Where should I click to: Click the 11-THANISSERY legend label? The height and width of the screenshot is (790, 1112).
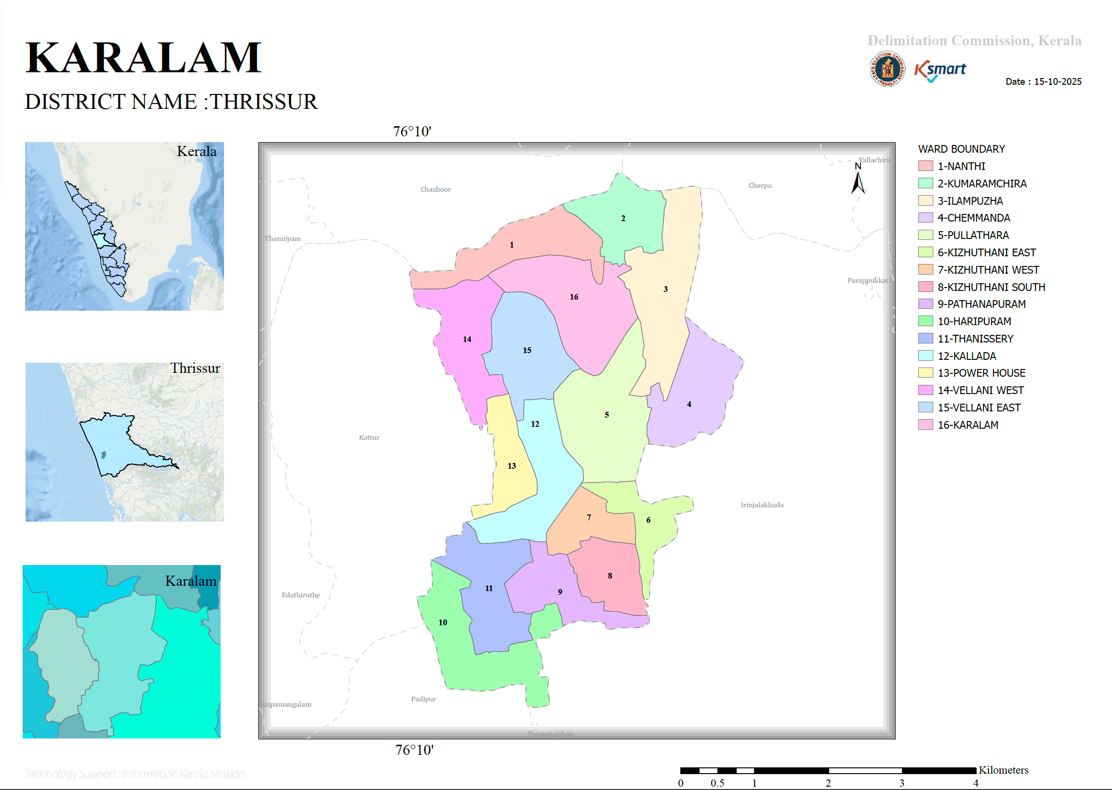click(x=975, y=339)
